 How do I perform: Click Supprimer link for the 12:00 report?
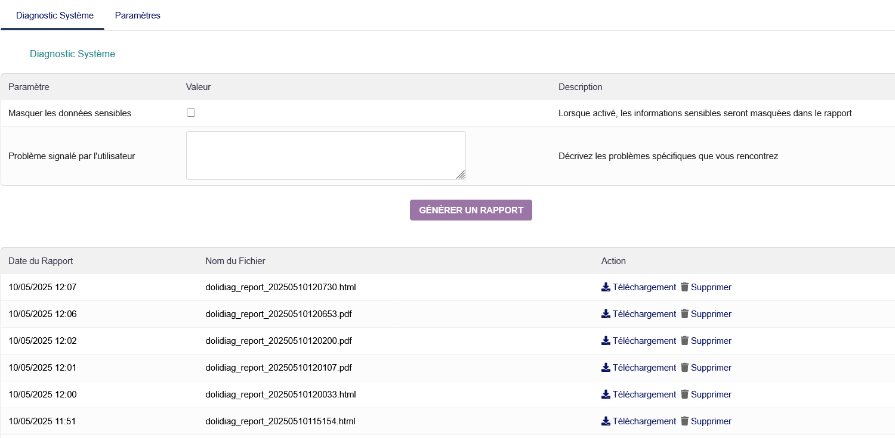(711, 394)
